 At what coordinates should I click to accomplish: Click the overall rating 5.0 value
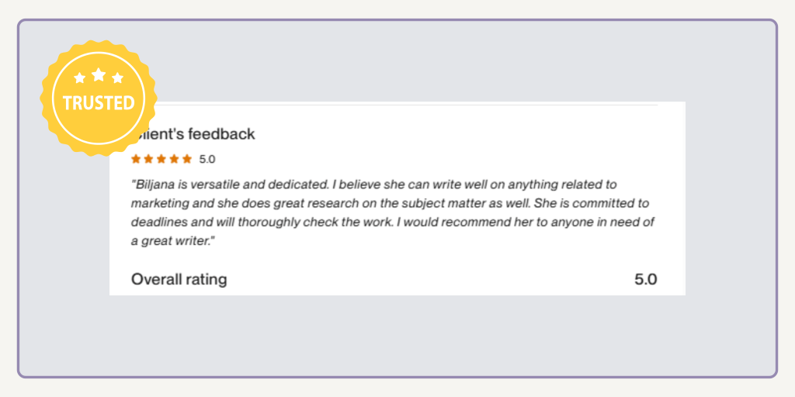point(645,279)
